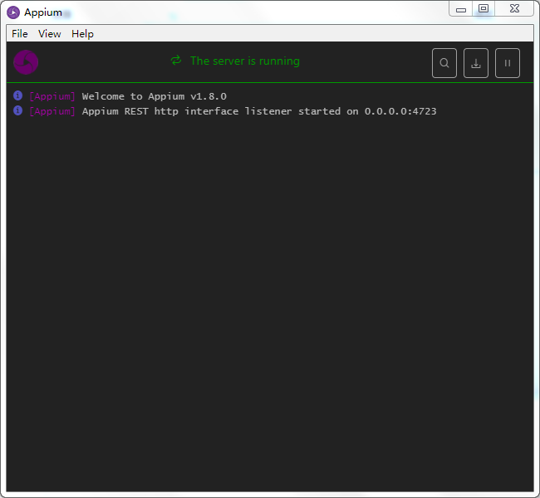Click the Appium title bar app icon
This screenshot has height=498, width=540.
pos(13,12)
